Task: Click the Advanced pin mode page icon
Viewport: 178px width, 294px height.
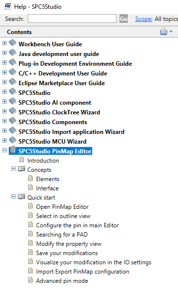Action: pos(30,280)
